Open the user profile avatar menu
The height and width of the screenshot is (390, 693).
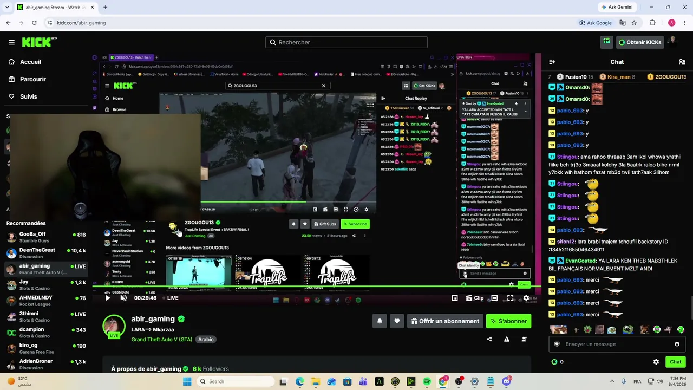click(672, 42)
